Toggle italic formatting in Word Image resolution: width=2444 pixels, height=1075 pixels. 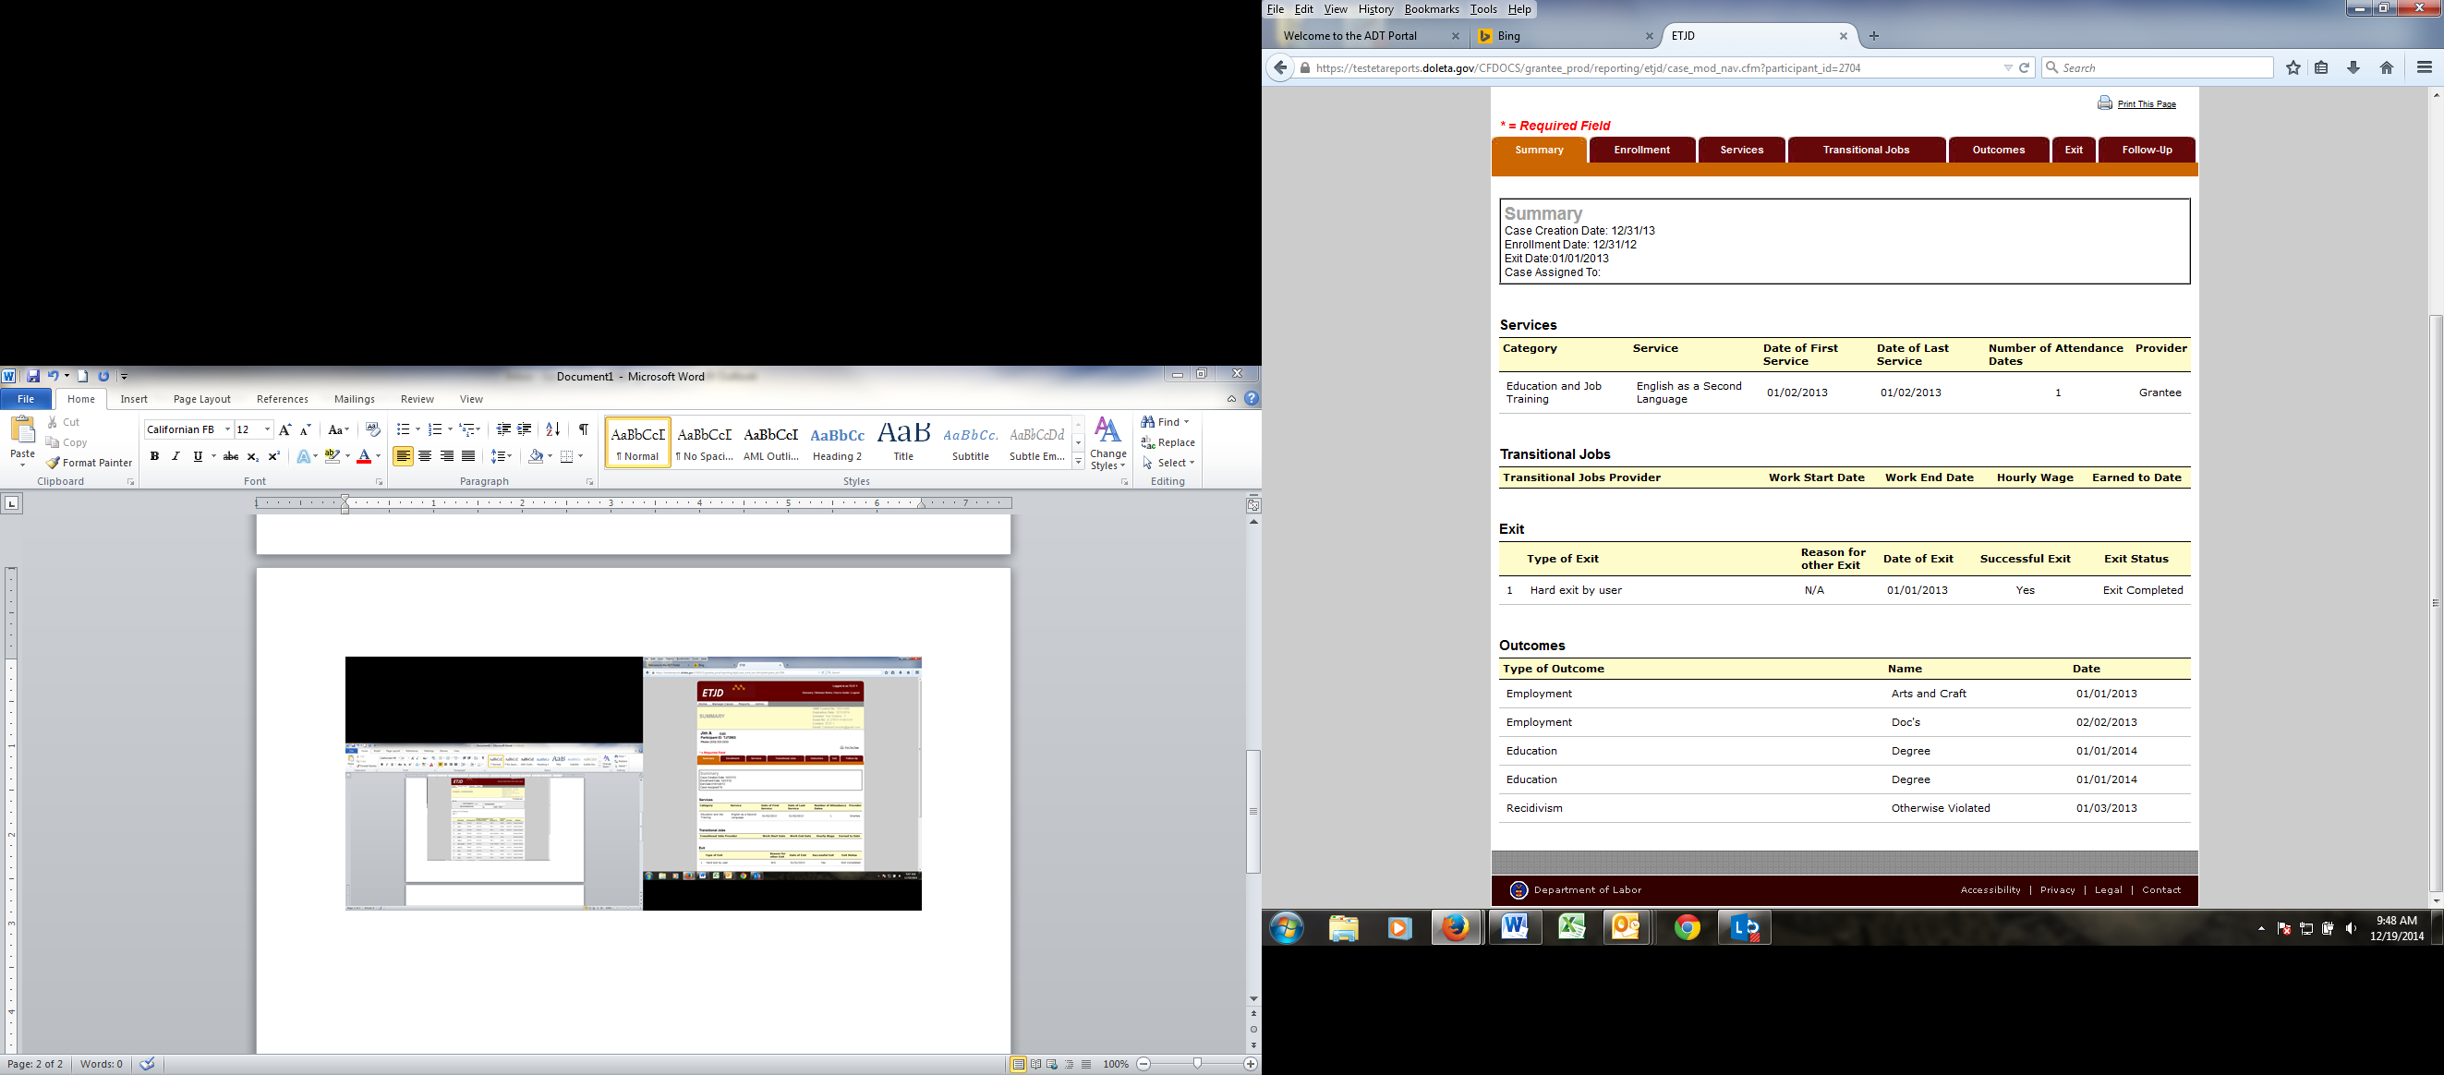click(175, 456)
